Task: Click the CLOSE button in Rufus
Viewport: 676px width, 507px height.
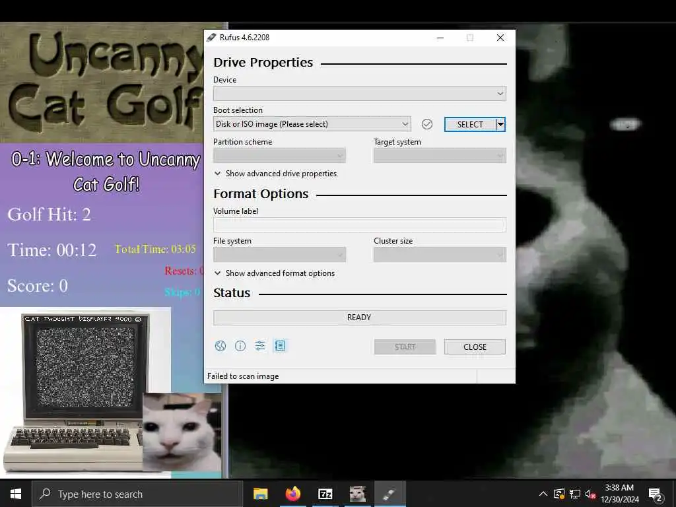Action: coord(475,347)
